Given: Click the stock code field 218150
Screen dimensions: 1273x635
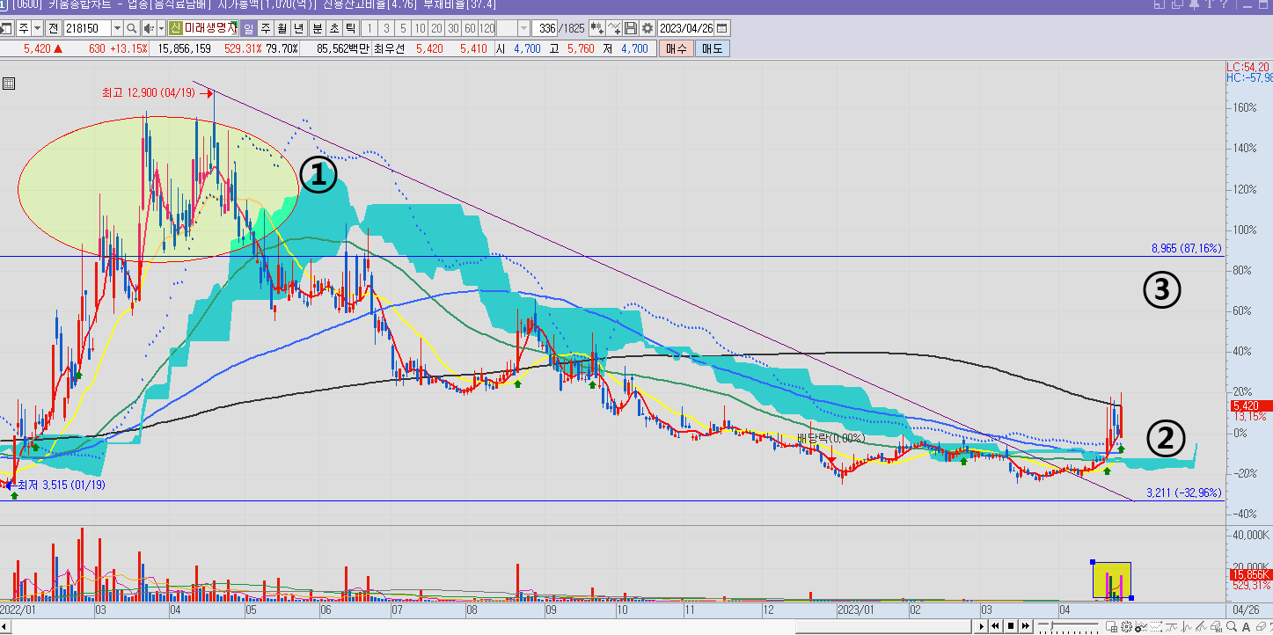Looking at the screenshot, I should coord(87,28).
